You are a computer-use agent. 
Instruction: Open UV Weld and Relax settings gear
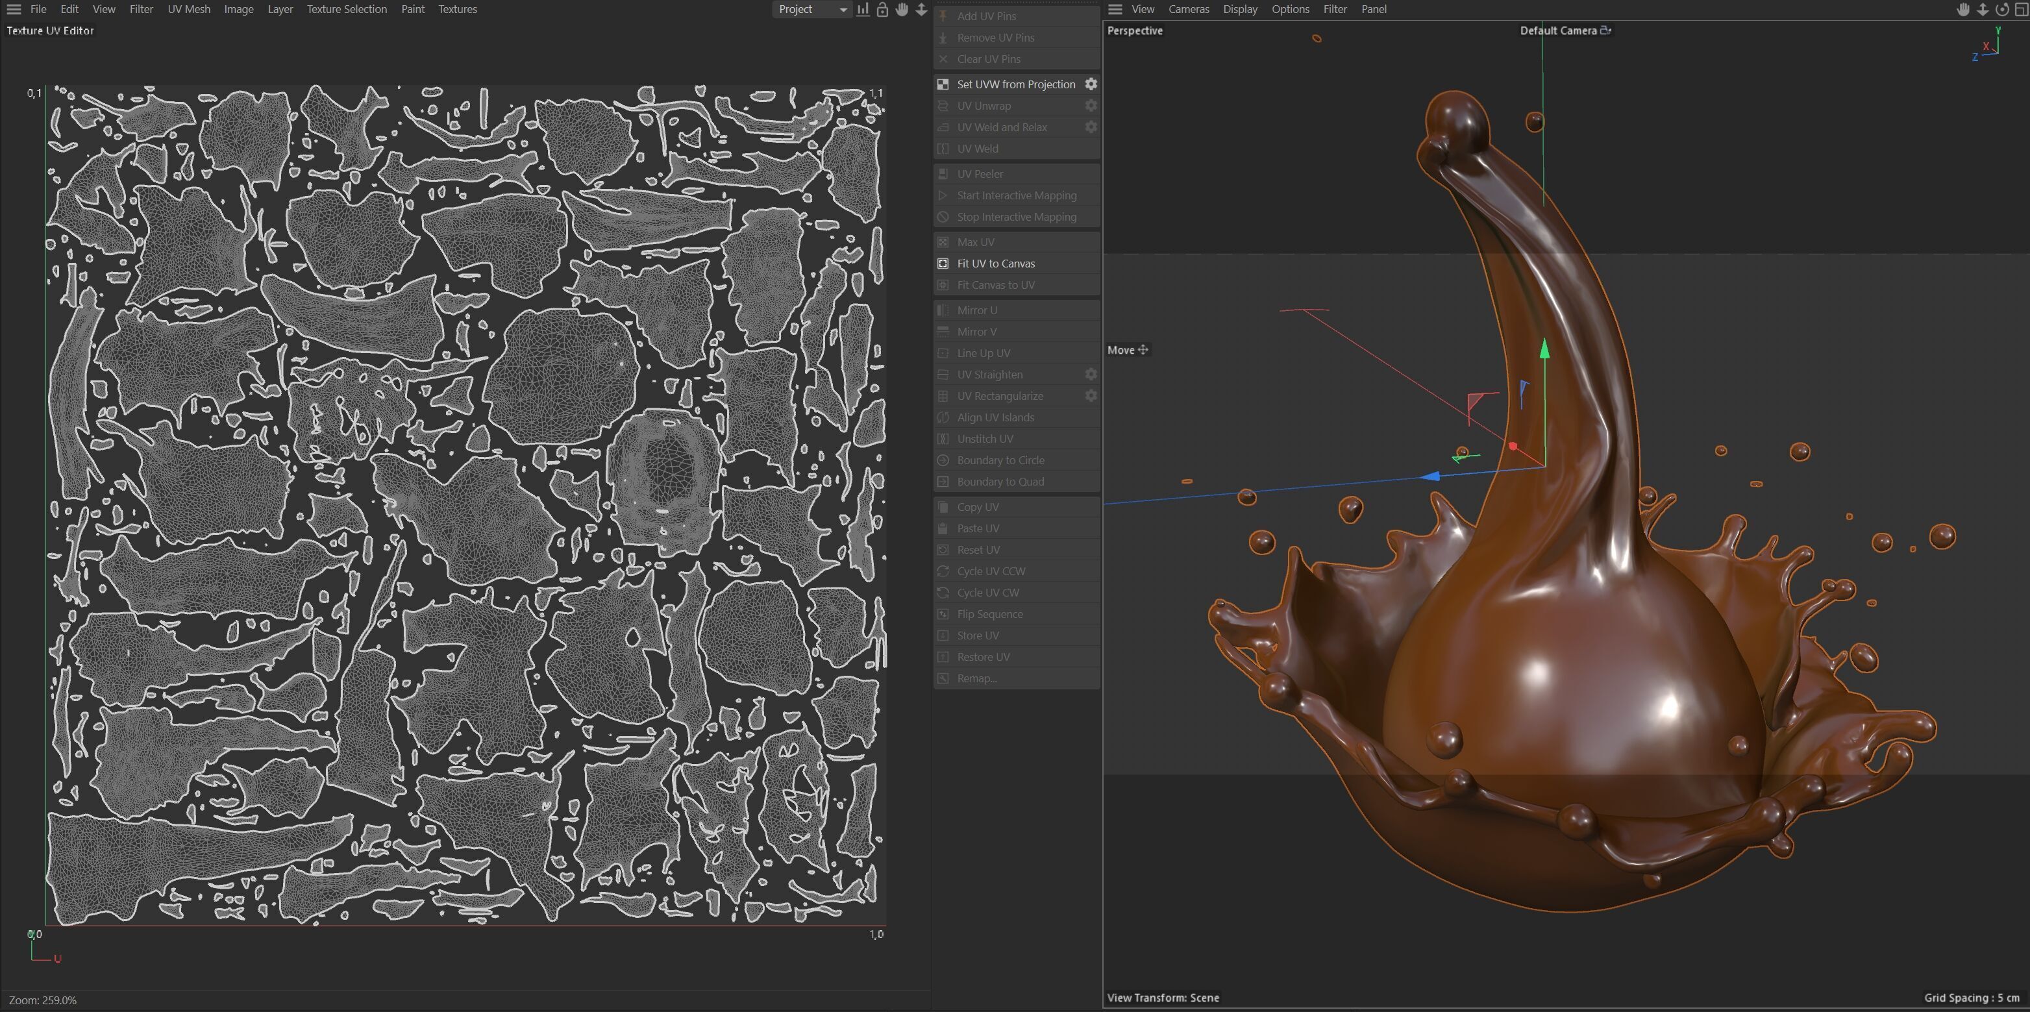coord(1091,127)
